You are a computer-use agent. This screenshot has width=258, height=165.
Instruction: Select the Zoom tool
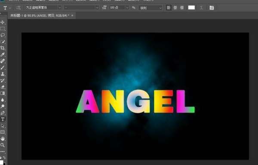(x=3, y=145)
